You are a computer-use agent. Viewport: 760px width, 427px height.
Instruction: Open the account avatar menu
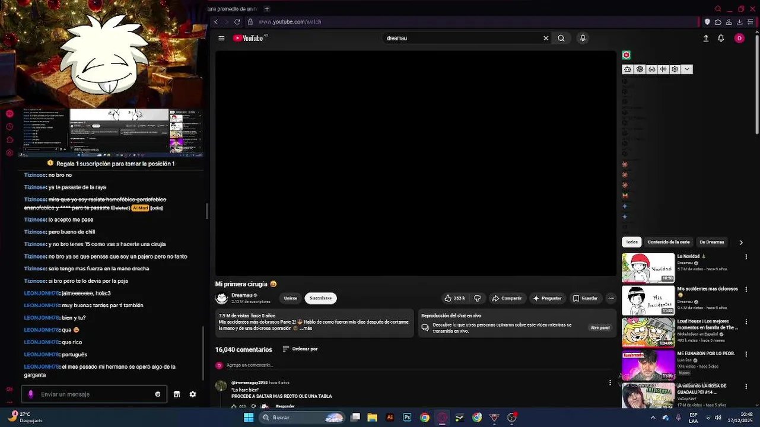click(x=739, y=38)
